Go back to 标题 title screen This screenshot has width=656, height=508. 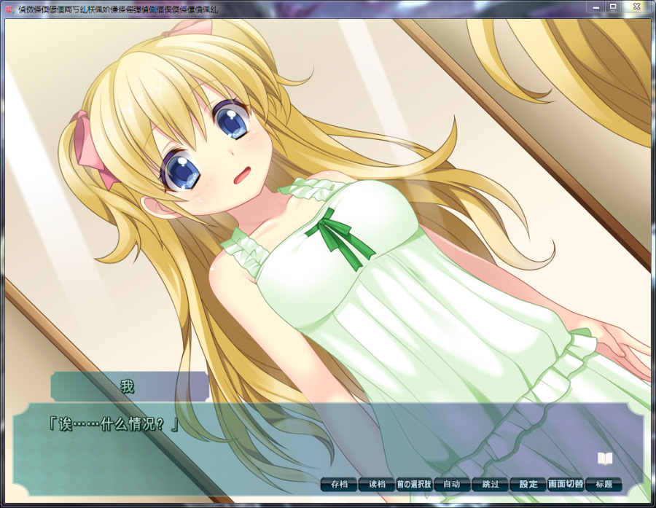(604, 484)
